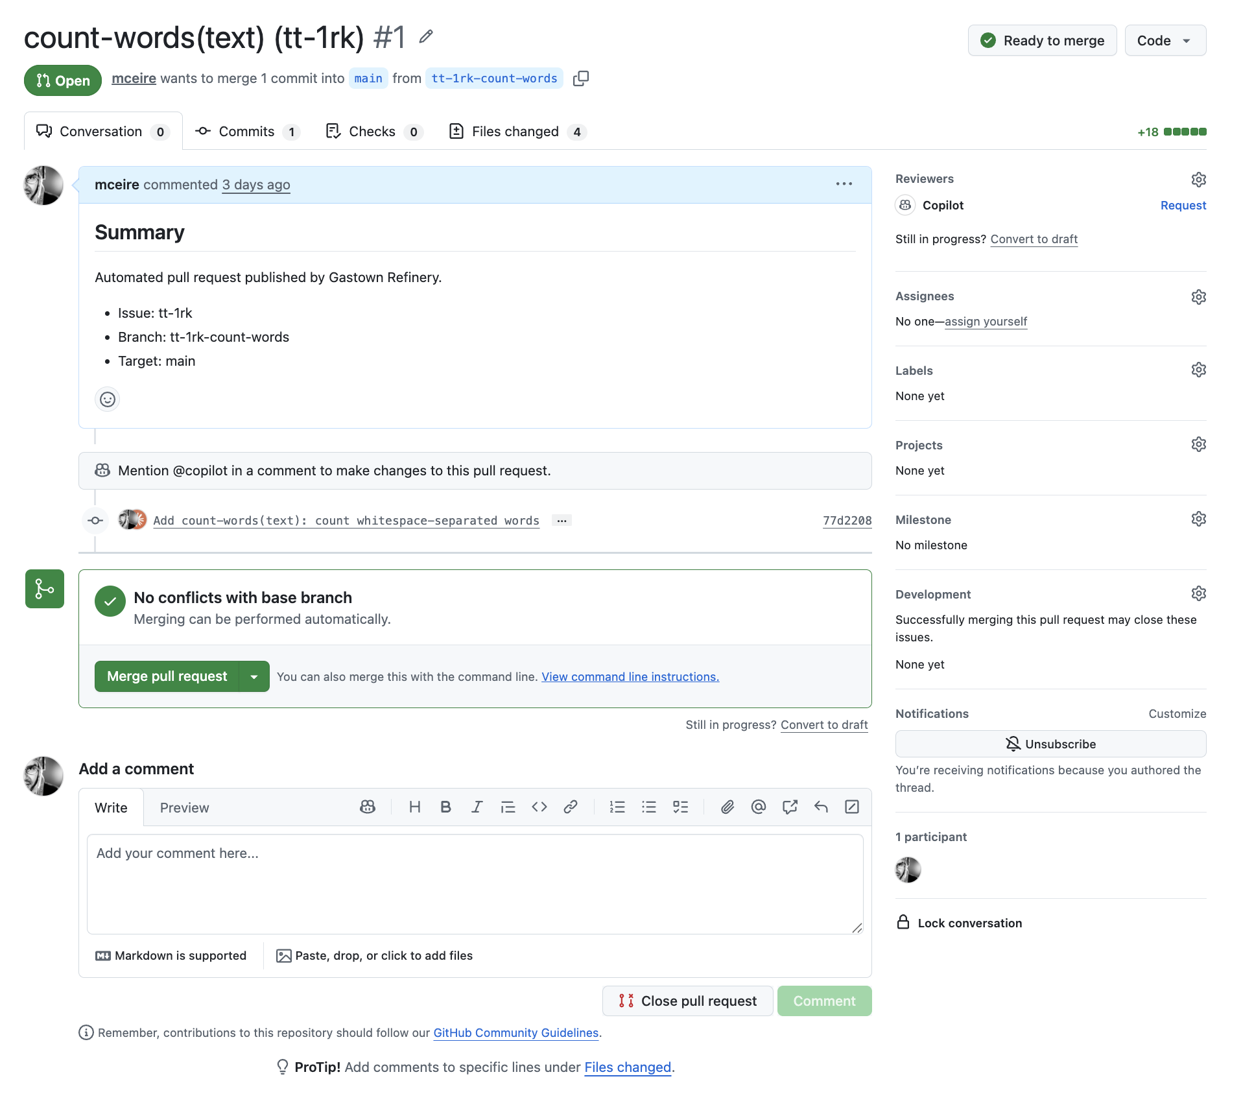Open slash commands icon in comment toolbar
This screenshot has height=1105, width=1254.
(x=852, y=807)
